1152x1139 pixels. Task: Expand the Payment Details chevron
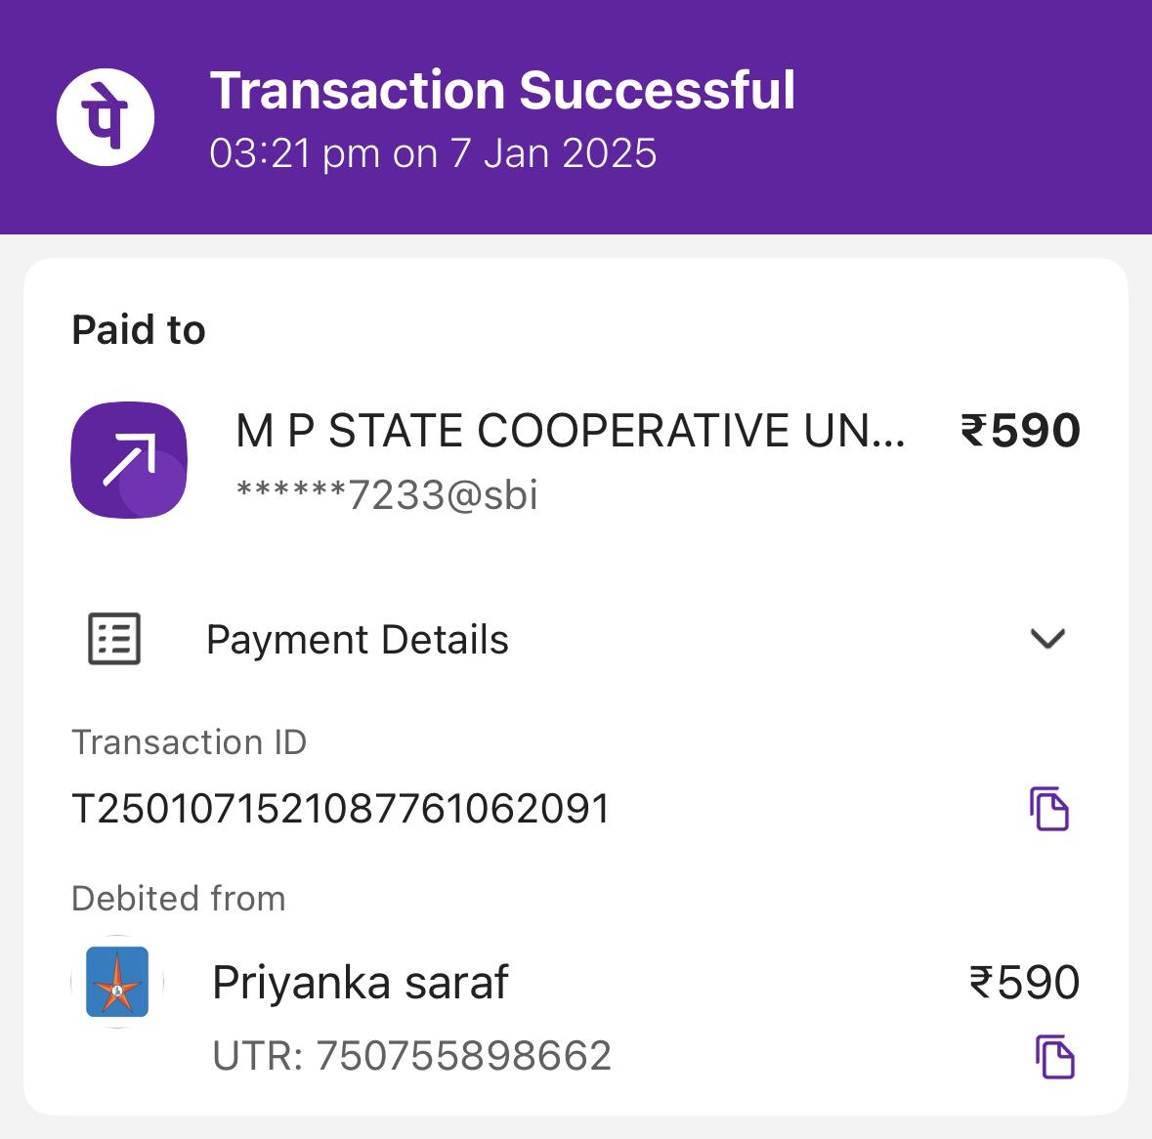1047,638
